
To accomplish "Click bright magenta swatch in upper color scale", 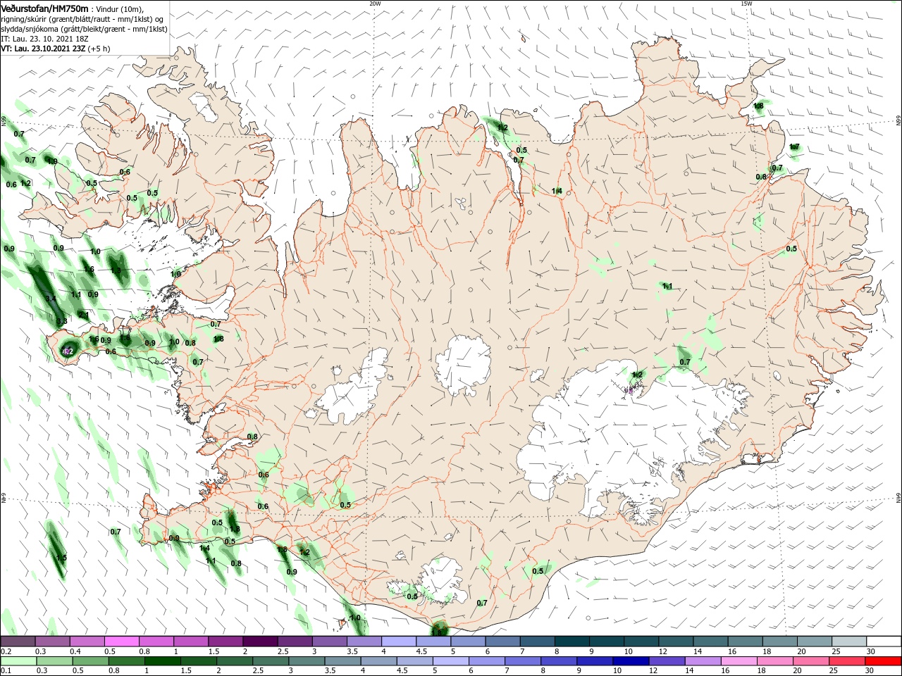I will point(122,641).
